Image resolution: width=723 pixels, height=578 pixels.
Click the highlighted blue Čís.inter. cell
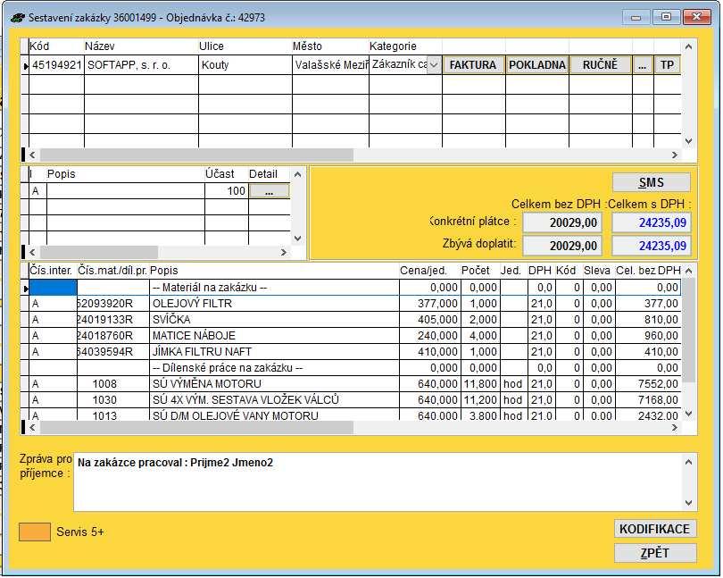(x=53, y=288)
